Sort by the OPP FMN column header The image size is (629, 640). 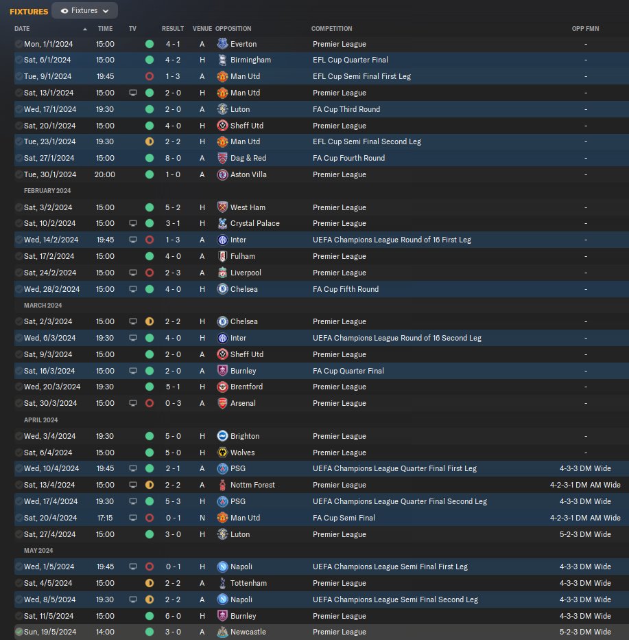[x=585, y=29]
